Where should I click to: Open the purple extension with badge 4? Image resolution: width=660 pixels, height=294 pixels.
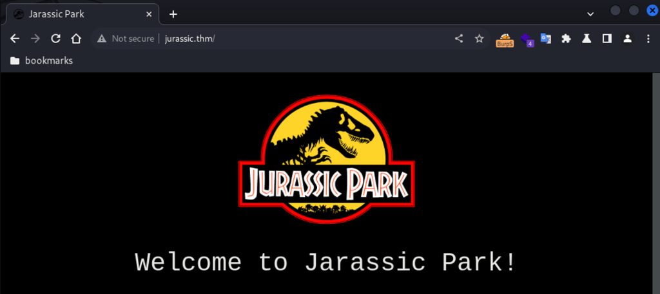tap(527, 39)
